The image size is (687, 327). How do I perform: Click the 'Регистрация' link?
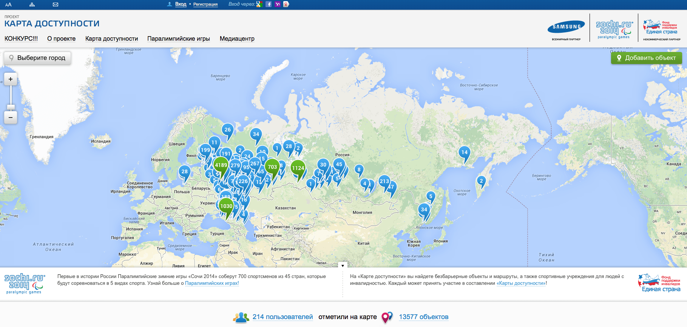(205, 5)
